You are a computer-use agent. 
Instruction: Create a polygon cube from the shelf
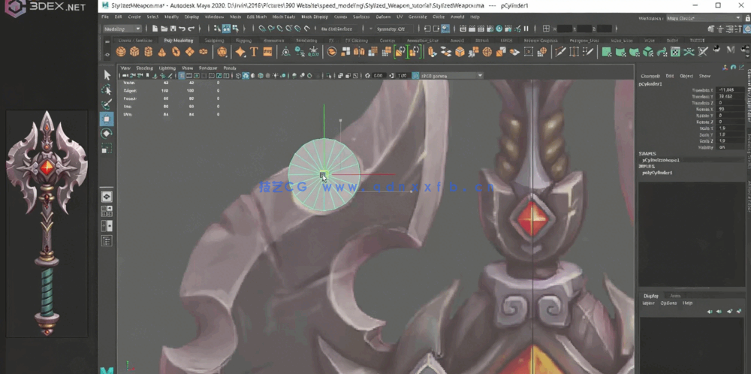[135, 52]
